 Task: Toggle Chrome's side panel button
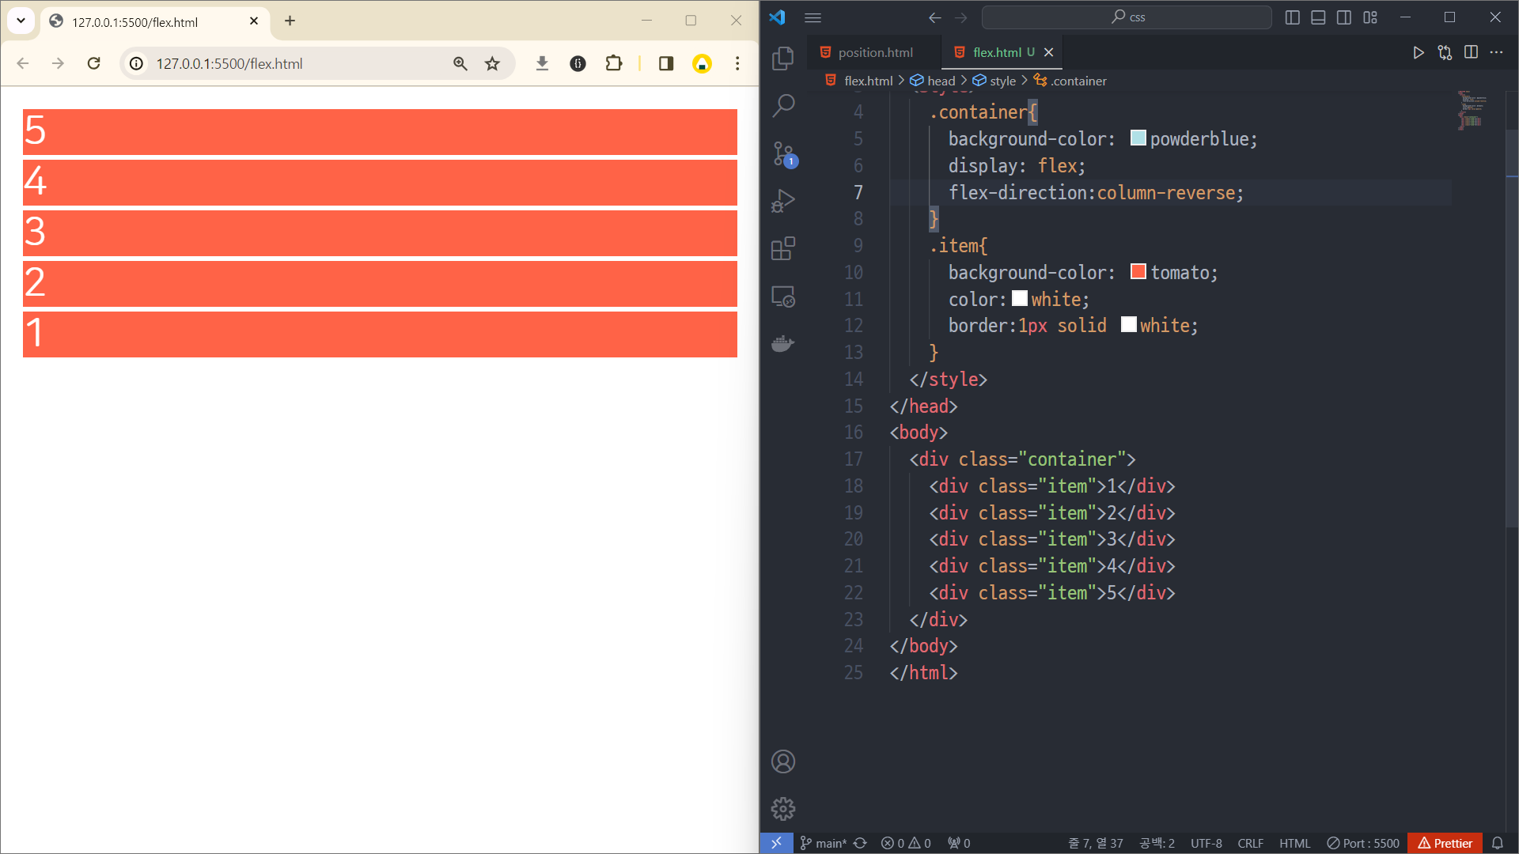coord(665,63)
